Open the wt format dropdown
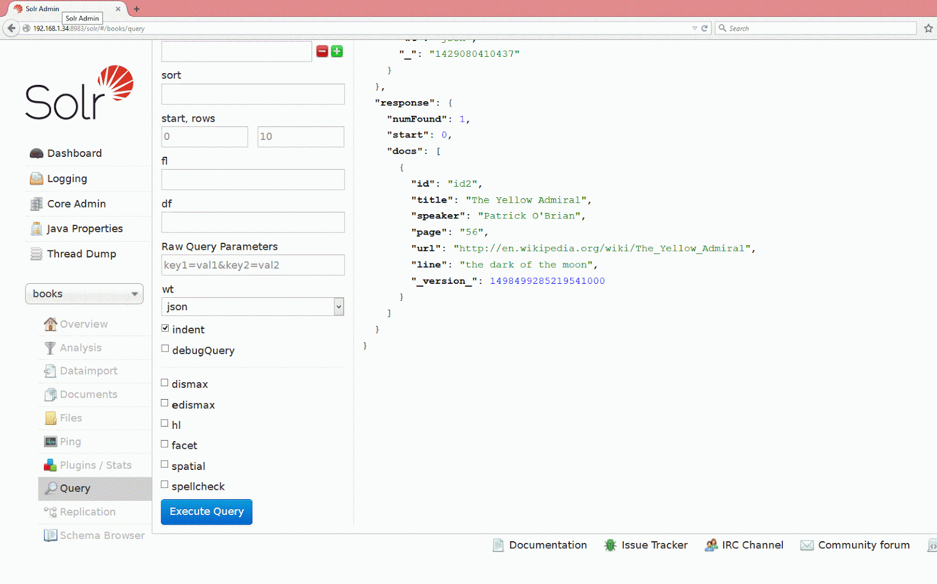 (x=252, y=307)
